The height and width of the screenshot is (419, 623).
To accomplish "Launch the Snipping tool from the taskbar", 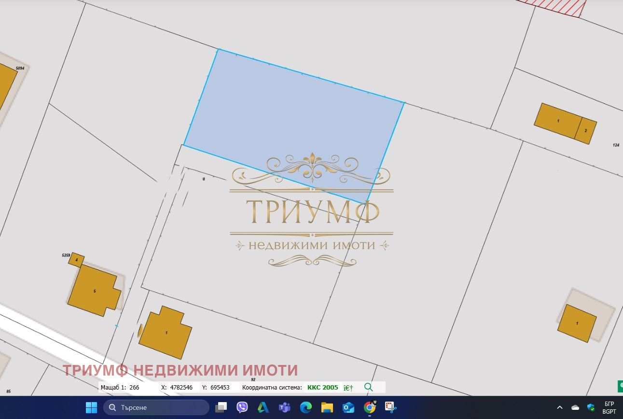I will click(x=389, y=407).
